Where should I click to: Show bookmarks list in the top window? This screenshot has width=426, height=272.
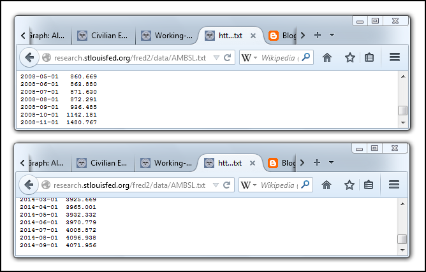tap(369, 57)
